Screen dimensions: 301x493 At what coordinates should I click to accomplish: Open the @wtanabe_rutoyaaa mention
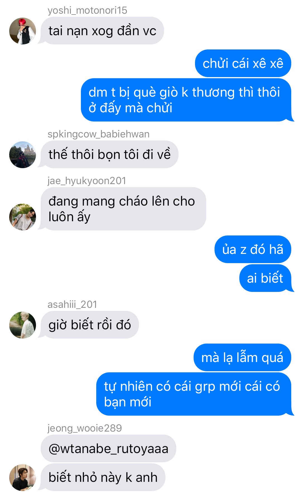click(108, 449)
